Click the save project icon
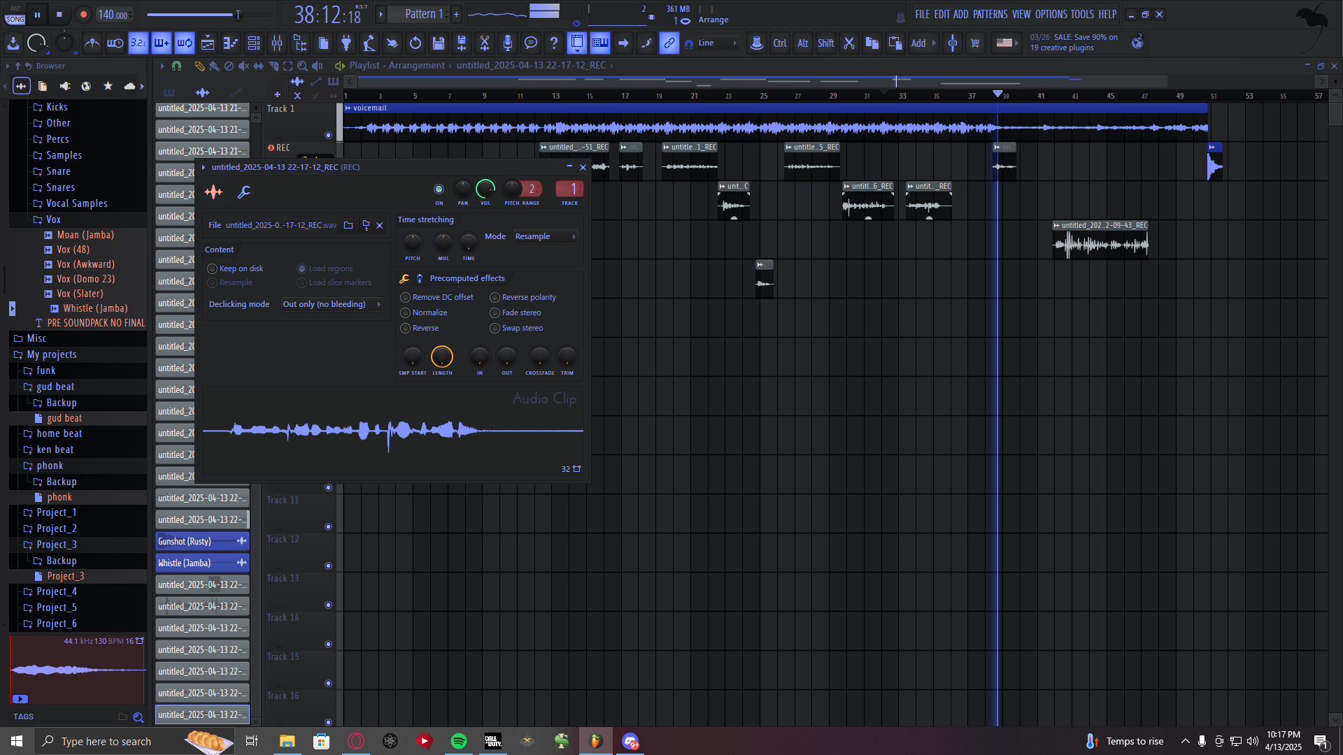This screenshot has height=755, width=1343. [x=439, y=43]
